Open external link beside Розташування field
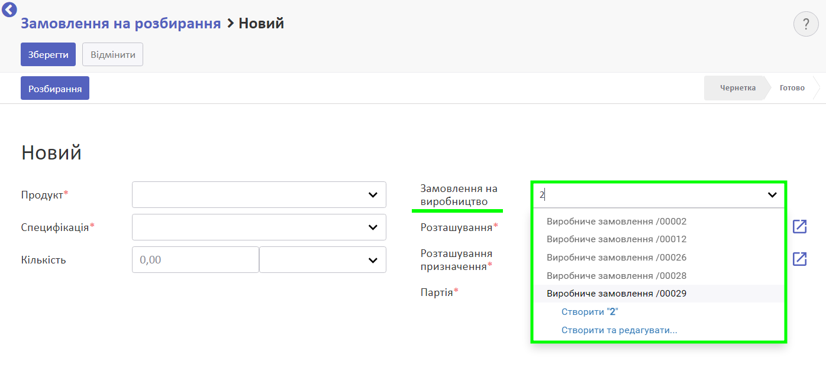Image resolution: width=826 pixels, height=384 pixels. click(x=799, y=227)
